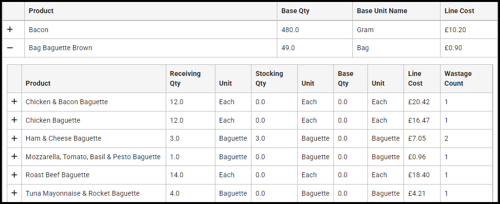Click the Stocking Qty column header
This screenshot has width=500, height=204.
[269, 78]
